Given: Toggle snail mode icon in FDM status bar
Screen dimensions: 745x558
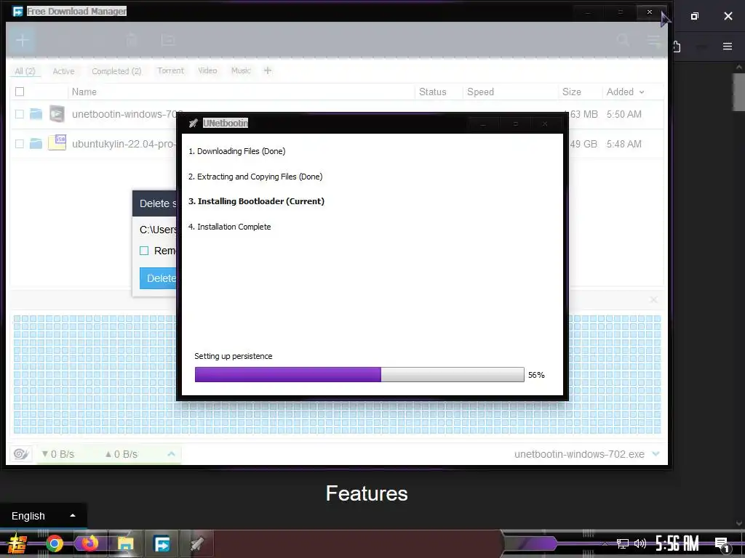Looking at the screenshot, I should click(21, 454).
